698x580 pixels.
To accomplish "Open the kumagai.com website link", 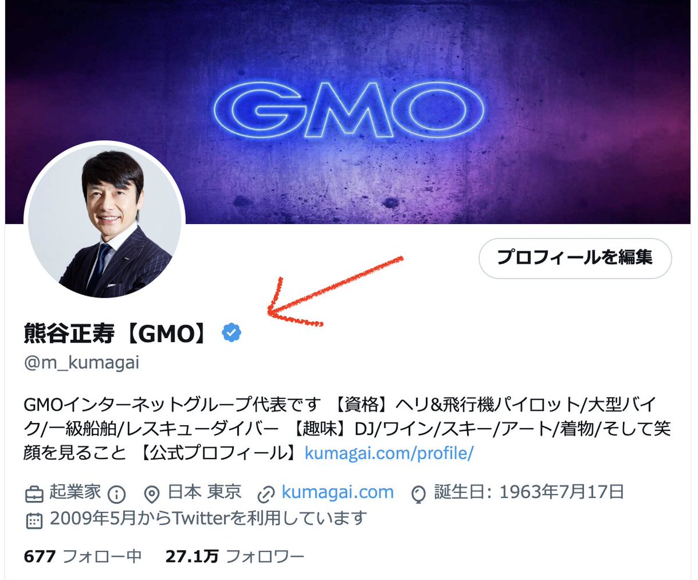I will [337, 493].
